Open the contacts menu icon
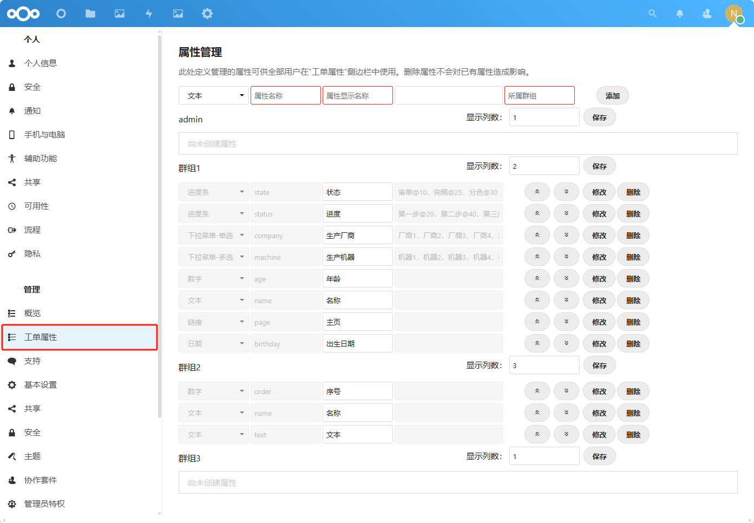Image resolution: width=754 pixels, height=523 pixels. [x=707, y=14]
